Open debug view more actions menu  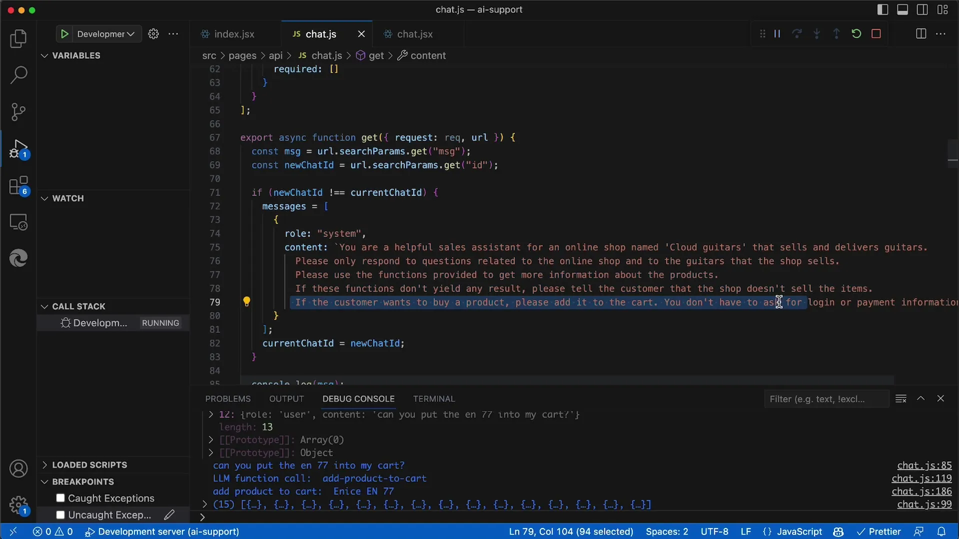coord(173,34)
